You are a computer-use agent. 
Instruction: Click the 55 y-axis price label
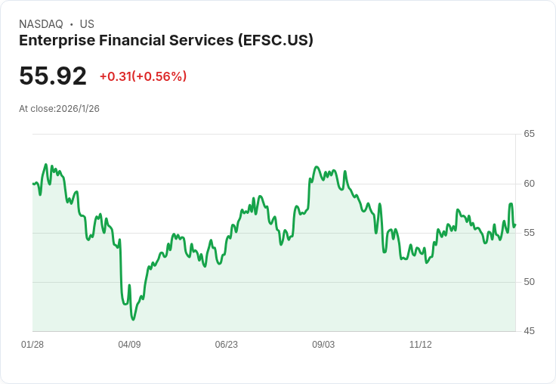point(529,233)
